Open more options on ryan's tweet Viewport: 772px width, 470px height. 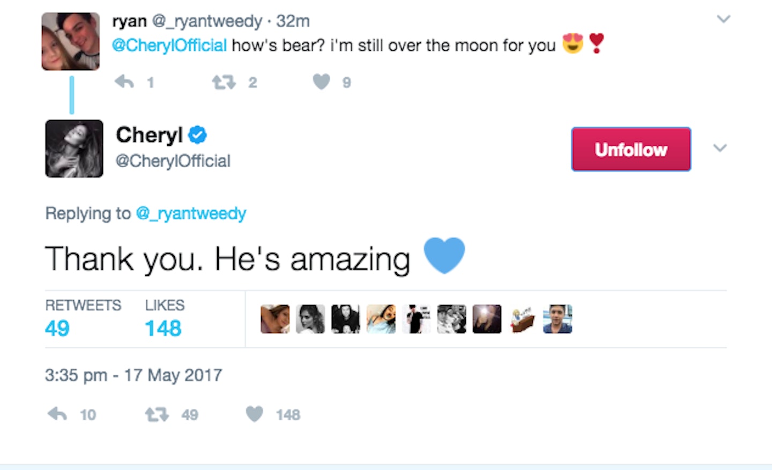pos(723,20)
